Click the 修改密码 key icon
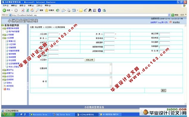Image resolution: width=189 pixels, height=117 pixels. 5,86
